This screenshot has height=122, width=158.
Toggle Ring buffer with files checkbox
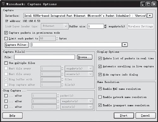click(x=6, y=79)
